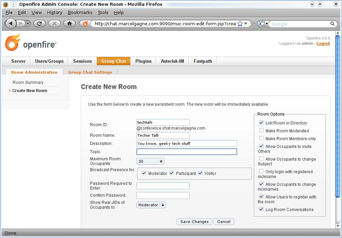Click the Stop loading icon

tap(54, 24)
